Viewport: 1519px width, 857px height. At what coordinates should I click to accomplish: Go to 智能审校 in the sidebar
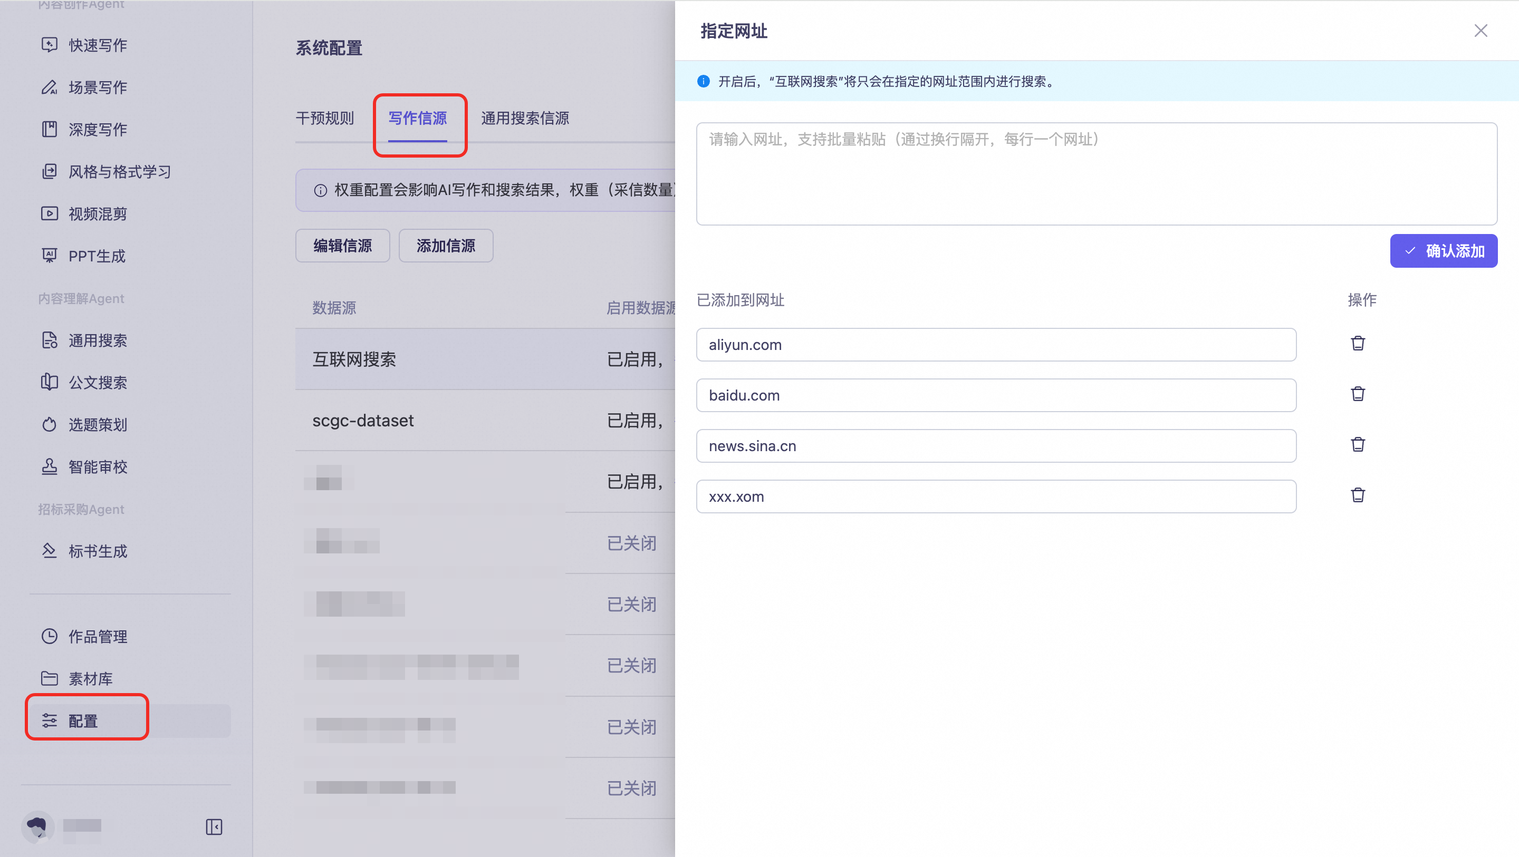[x=97, y=467]
